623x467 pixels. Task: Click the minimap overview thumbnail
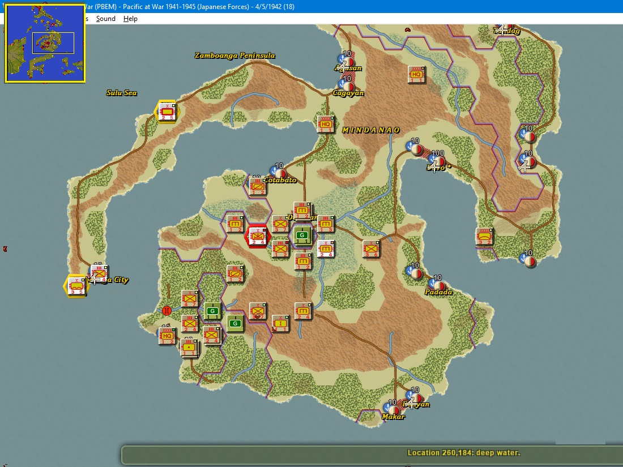pyautogui.click(x=45, y=43)
